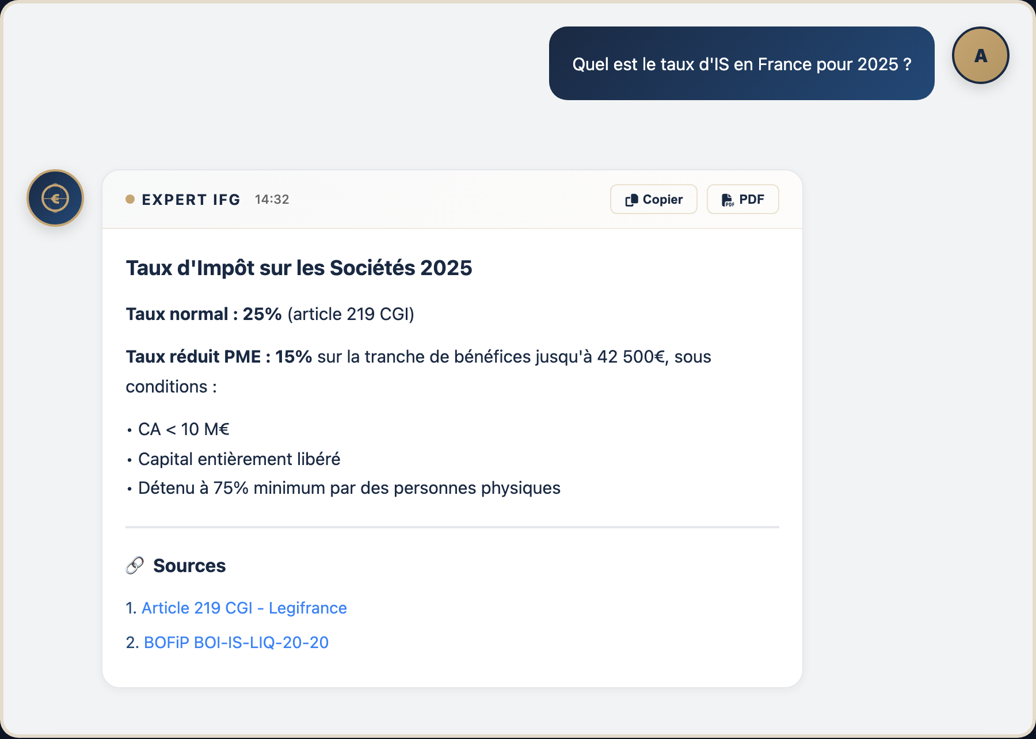Open the Article 219 CGI - Legifrance link
The width and height of the screenshot is (1036, 739).
tap(244, 608)
